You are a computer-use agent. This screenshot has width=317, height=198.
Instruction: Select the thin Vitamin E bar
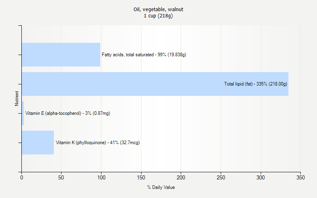(23, 113)
